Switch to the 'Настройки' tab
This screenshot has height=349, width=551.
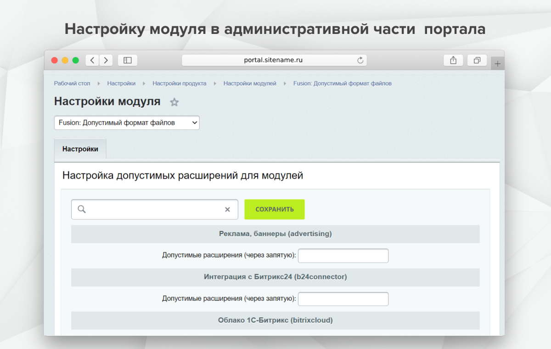click(x=80, y=149)
